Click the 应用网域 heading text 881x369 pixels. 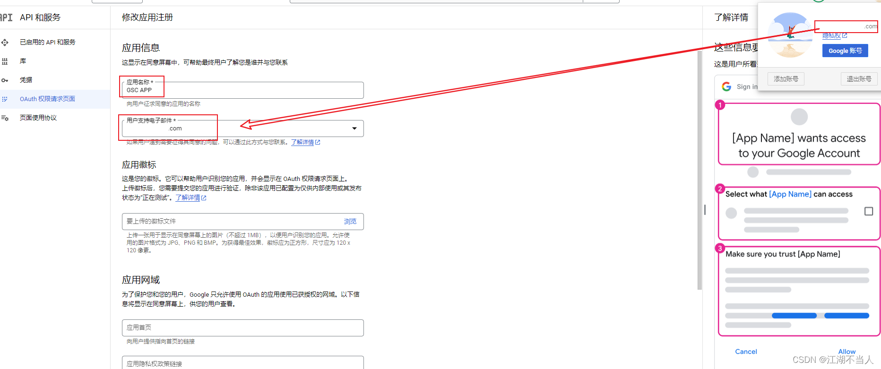pyautogui.click(x=141, y=280)
